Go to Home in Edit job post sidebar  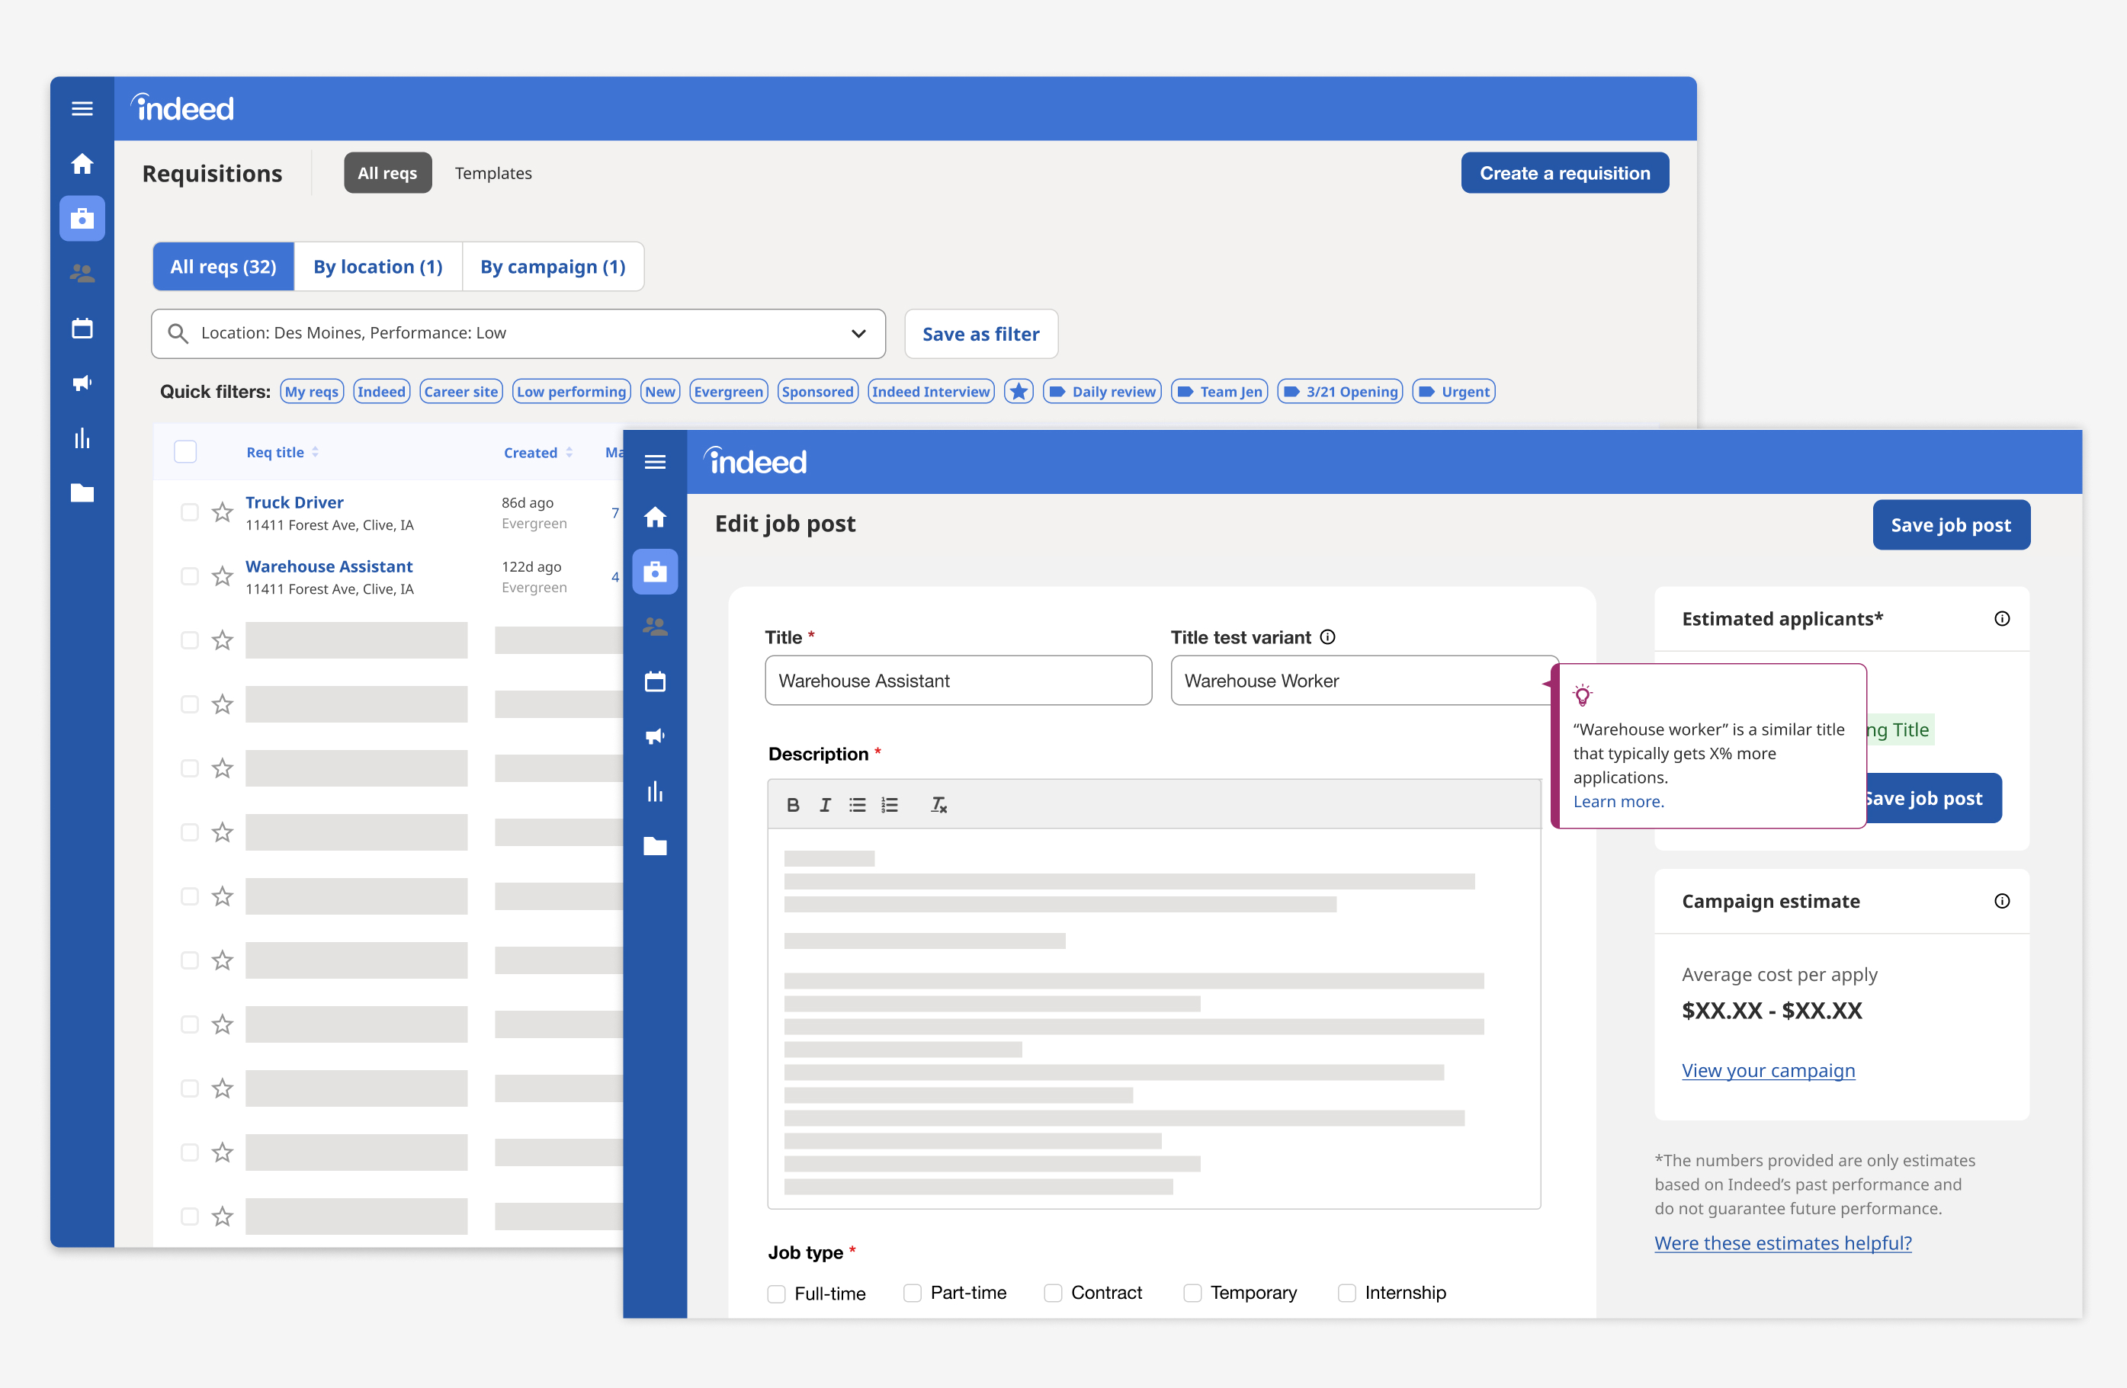tap(655, 517)
